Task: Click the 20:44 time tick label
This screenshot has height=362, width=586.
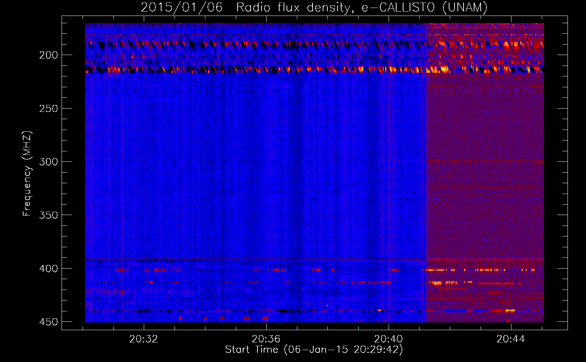Action: tap(511, 339)
